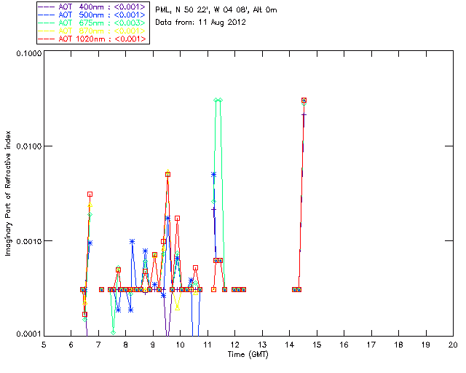Viewport: 466px width, 373px height.
Task: Click the AOT 500nm legend entry
Action: pyautogui.click(x=92, y=15)
